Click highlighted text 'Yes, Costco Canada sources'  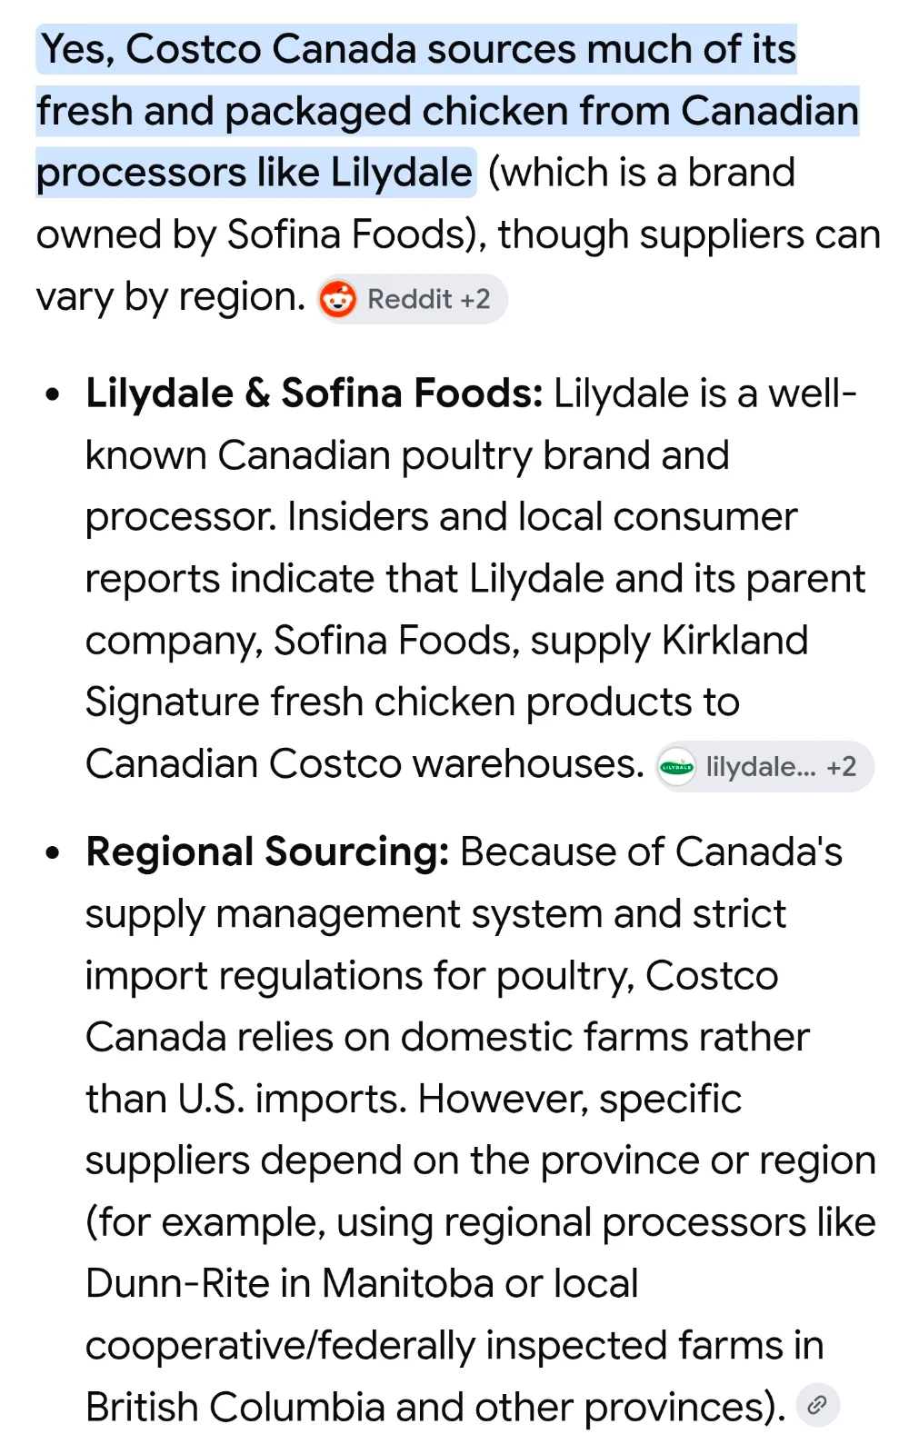click(308, 49)
